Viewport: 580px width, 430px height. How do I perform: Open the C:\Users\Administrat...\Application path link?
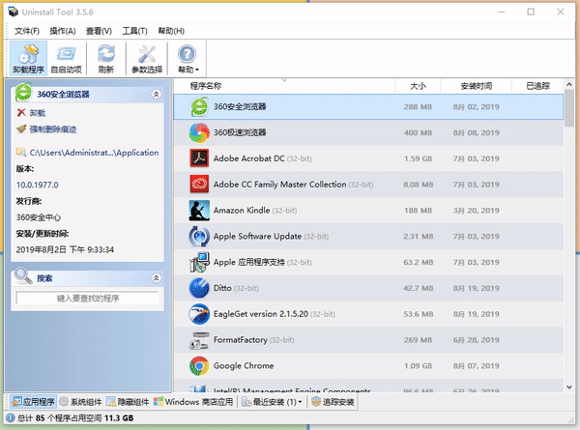(x=94, y=153)
